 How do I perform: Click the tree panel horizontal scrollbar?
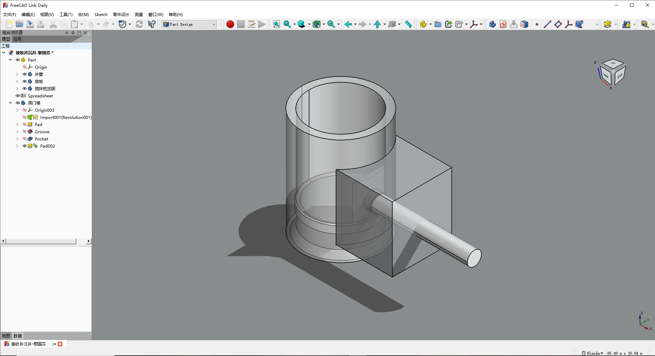click(x=41, y=241)
